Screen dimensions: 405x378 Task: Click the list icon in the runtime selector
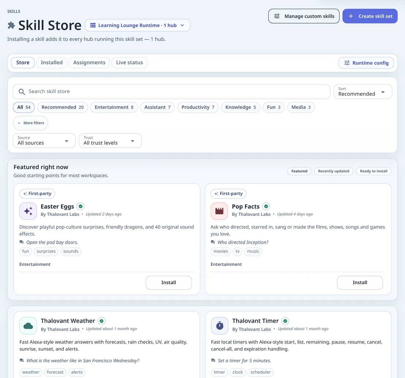coord(92,25)
